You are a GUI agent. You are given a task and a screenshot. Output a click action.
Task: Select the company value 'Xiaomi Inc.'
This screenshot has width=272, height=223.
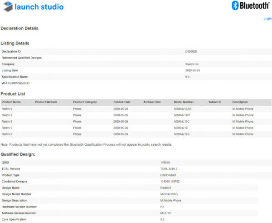[x=192, y=64]
